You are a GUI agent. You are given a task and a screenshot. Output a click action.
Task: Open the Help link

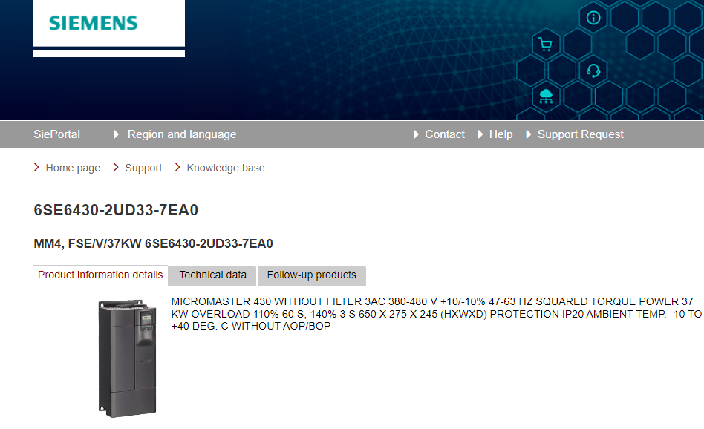(x=501, y=134)
